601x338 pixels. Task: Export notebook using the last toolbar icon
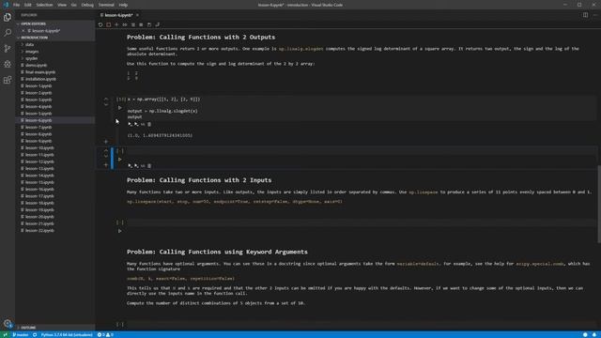[x=158, y=24]
